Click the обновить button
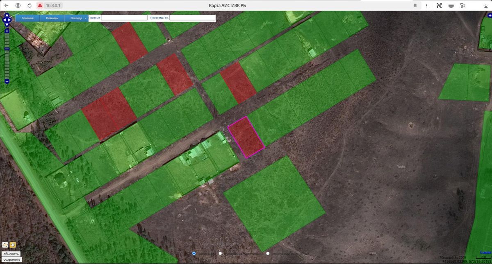This screenshot has height=264, width=492. click(x=11, y=254)
